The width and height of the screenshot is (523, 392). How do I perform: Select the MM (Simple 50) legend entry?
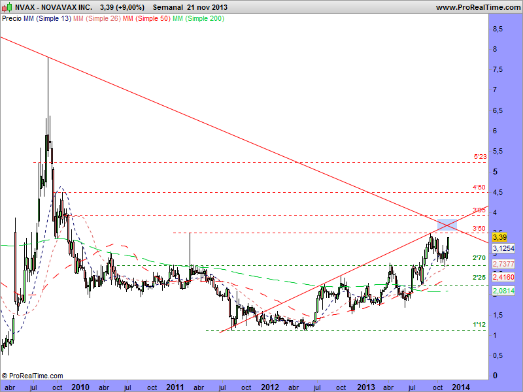click(146, 19)
